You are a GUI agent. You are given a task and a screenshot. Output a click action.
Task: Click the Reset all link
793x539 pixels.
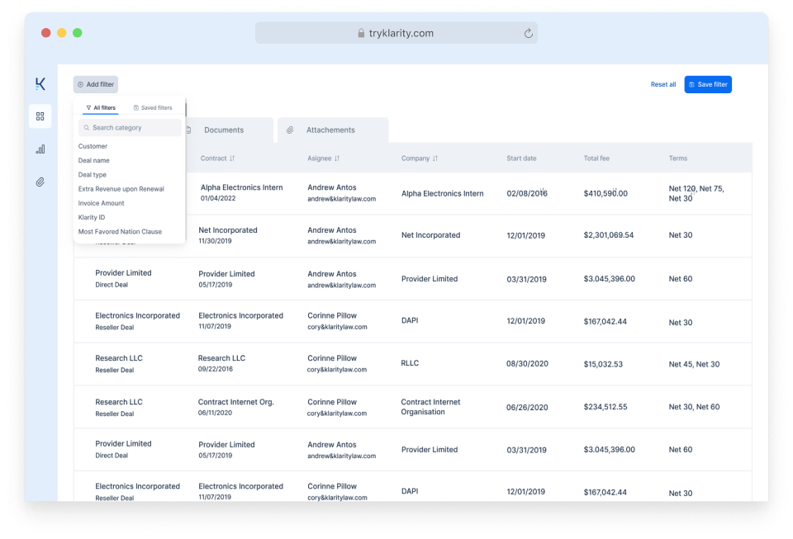tap(662, 84)
